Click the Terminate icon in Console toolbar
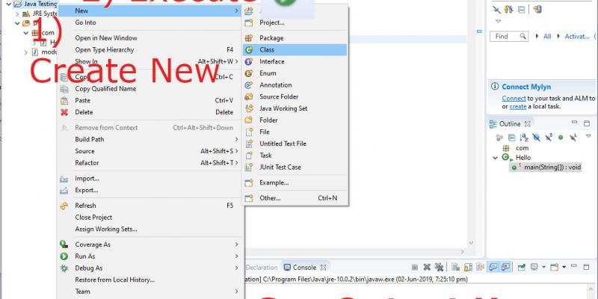Viewport: 598px width, 299px height. click(x=415, y=268)
